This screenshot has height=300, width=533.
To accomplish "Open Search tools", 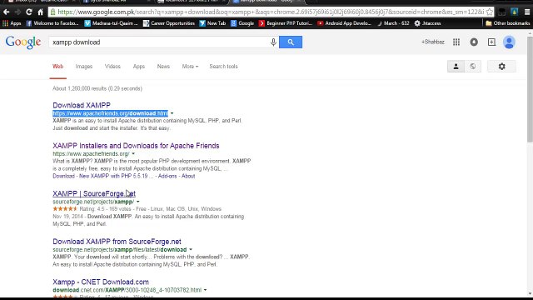I will click(x=223, y=67).
